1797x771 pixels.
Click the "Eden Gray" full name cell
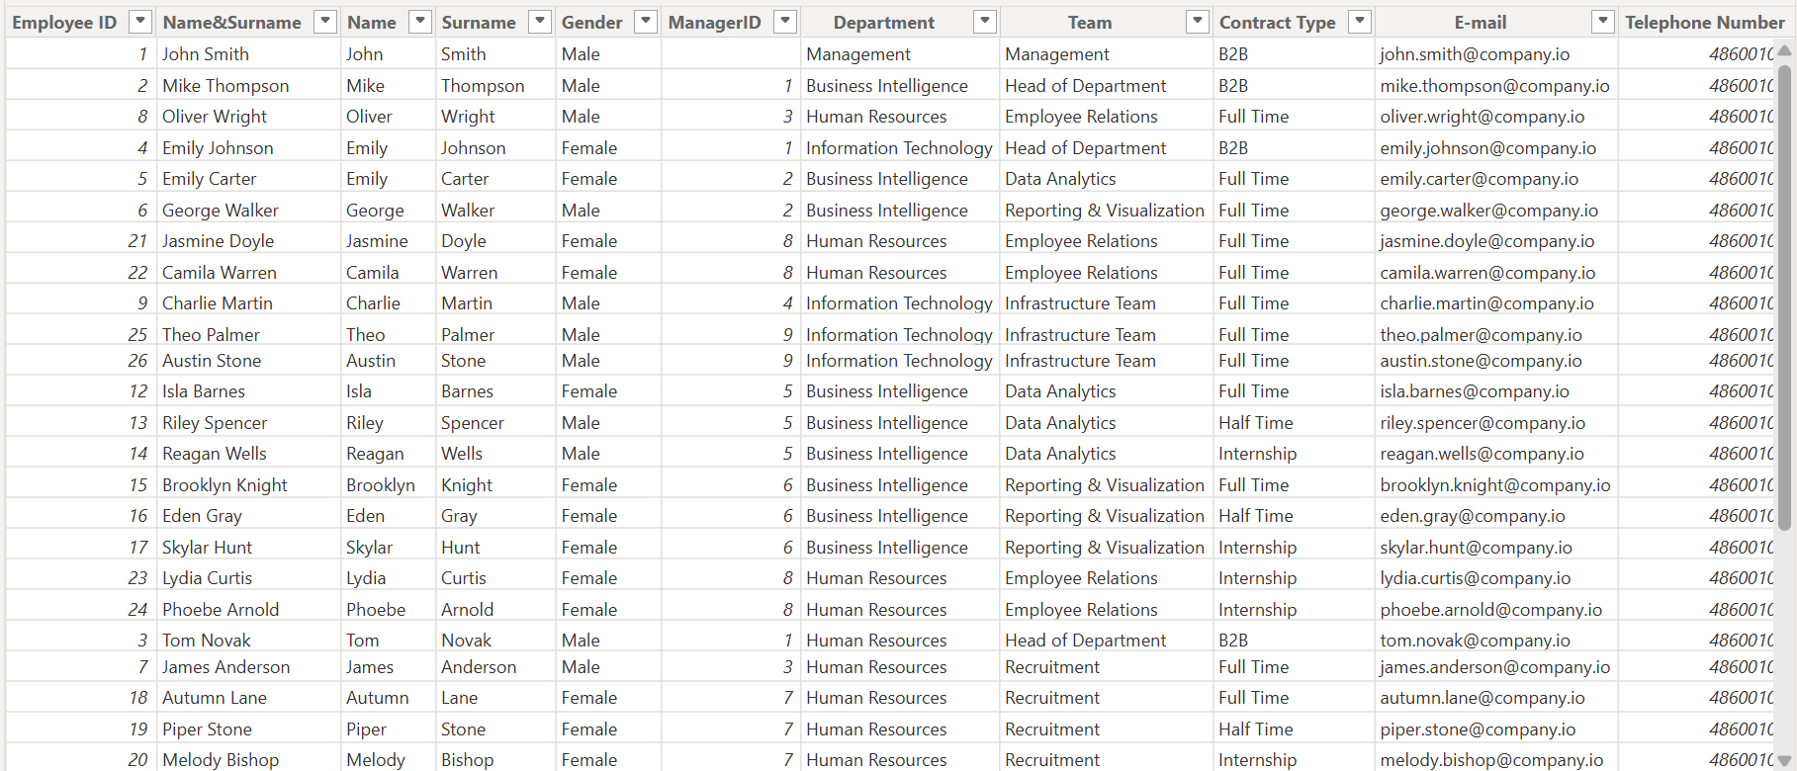click(x=248, y=516)
